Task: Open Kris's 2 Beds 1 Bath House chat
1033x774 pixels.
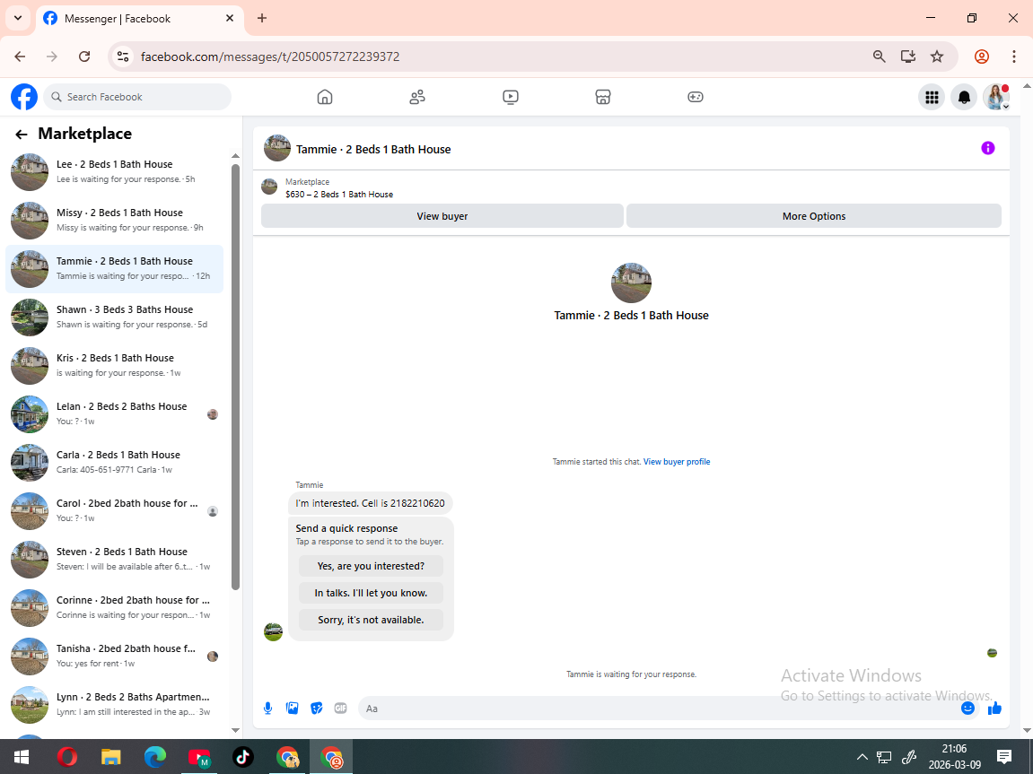Action: [x=115, y=365]
